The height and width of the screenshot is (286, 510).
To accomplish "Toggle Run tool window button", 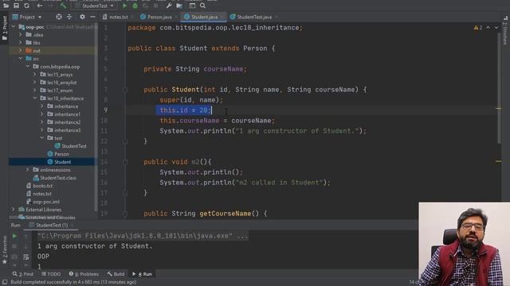I will [x=142, y=274].
